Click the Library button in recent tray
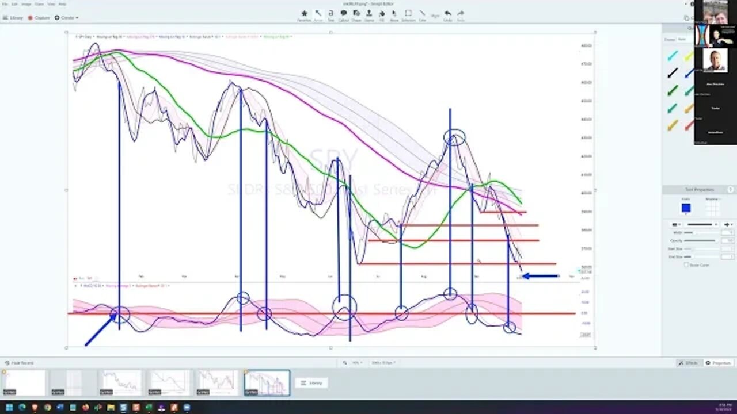This screenshot has height=414, width=737. [x=311, y=383]
